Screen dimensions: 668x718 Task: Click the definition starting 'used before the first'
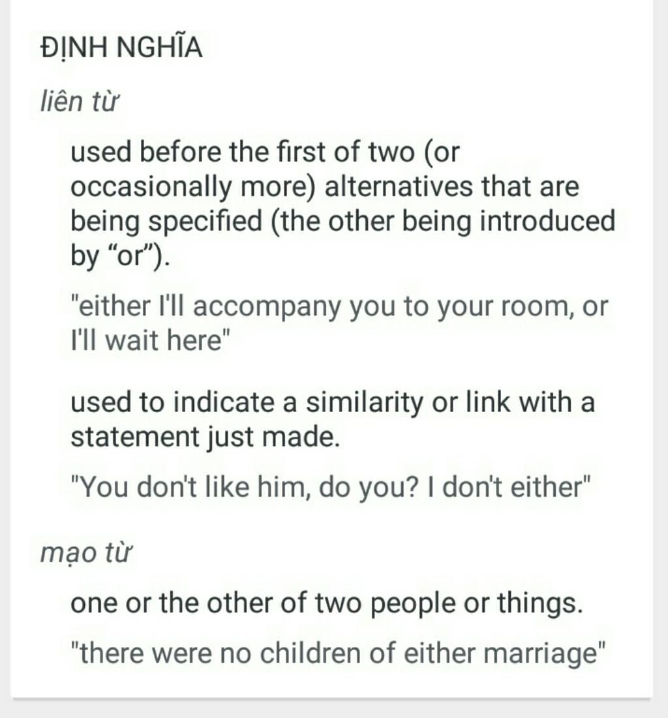coord(342,203)
